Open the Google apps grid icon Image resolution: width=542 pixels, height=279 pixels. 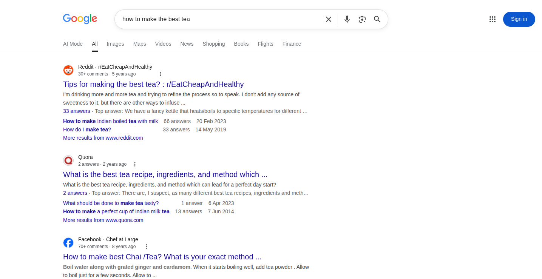(493, 19)
